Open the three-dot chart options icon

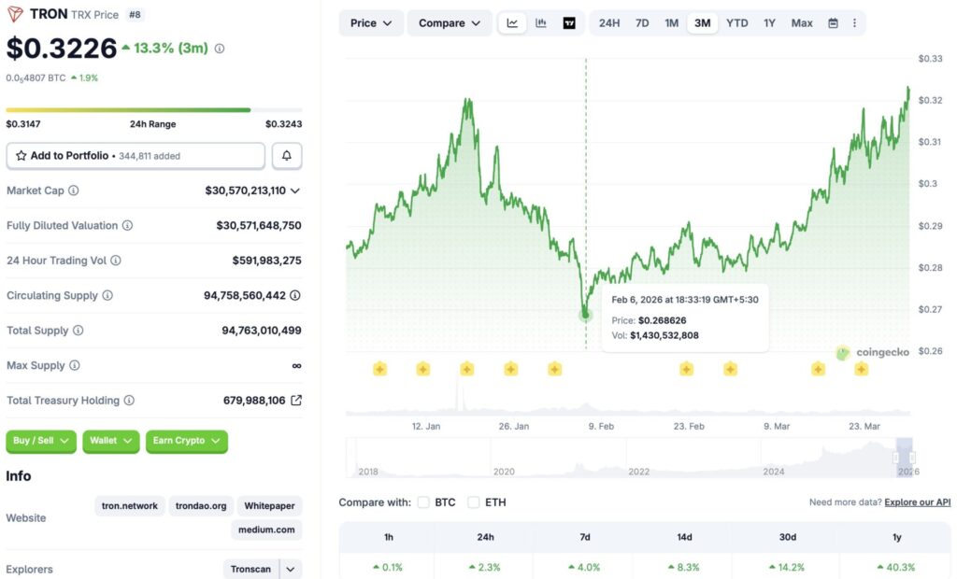point(855,22)
